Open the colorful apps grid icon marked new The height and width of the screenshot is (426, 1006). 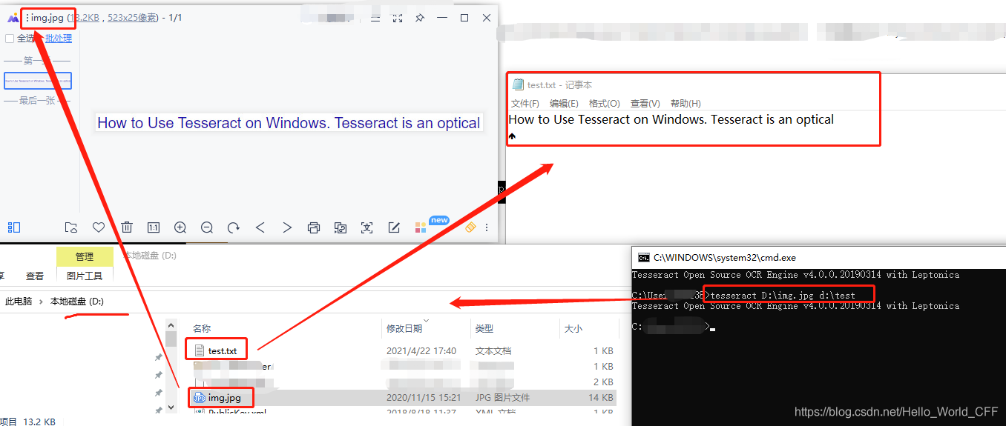tap(421, 227)
